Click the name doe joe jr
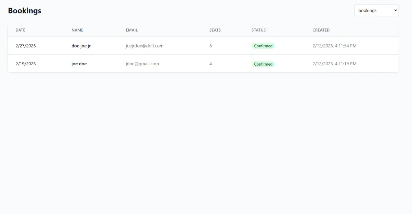Screen dimensions: 412x214 pyautogui.click(x=81, y=46)
